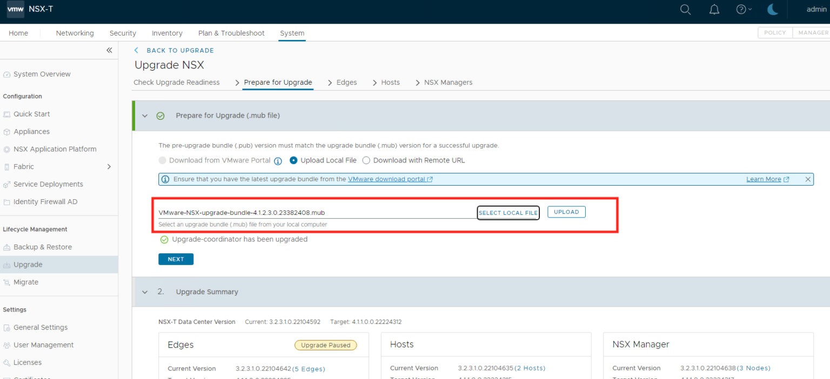Screen dimensions: 830x379
Task: Expand the Upgrade Summary section
Action: pyautogui.click(x=145, y=292)
